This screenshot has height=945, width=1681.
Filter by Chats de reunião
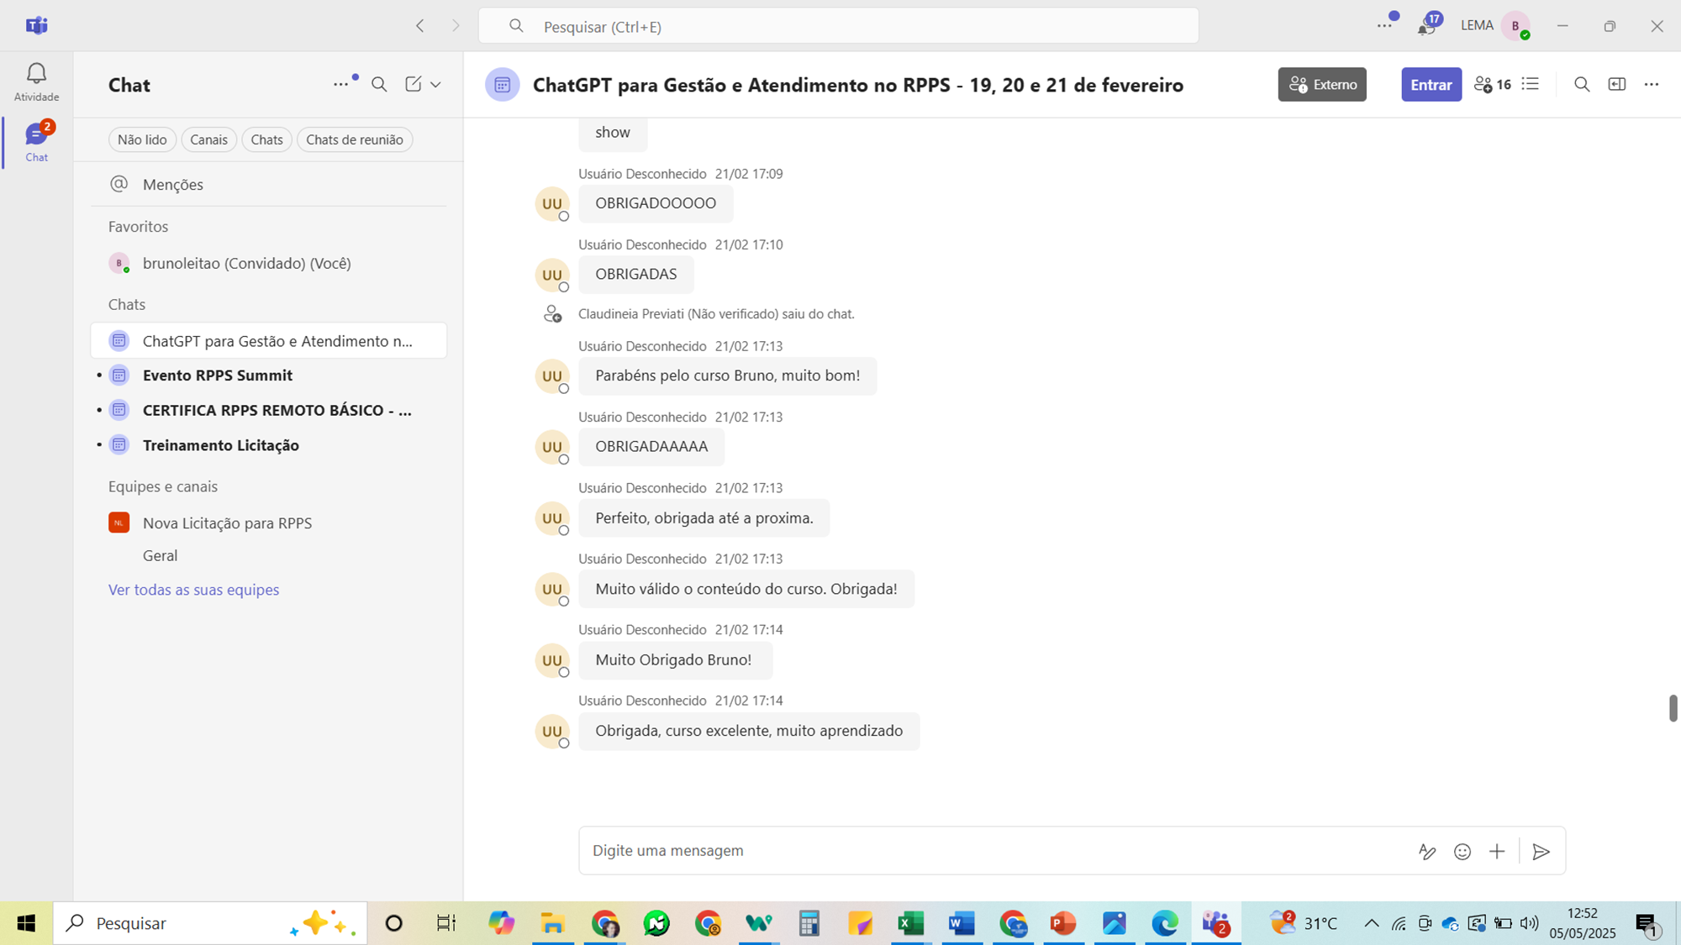pos(354,139)
